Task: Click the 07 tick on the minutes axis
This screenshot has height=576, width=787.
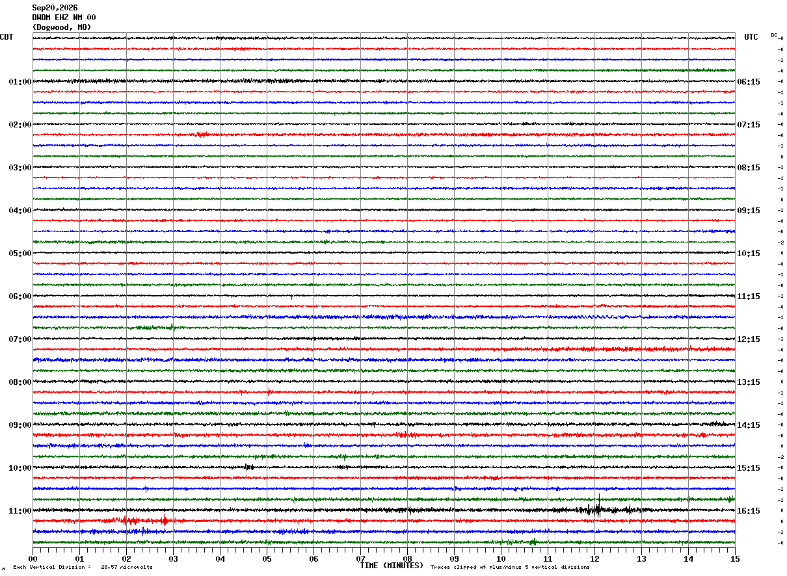Action: 360,558
